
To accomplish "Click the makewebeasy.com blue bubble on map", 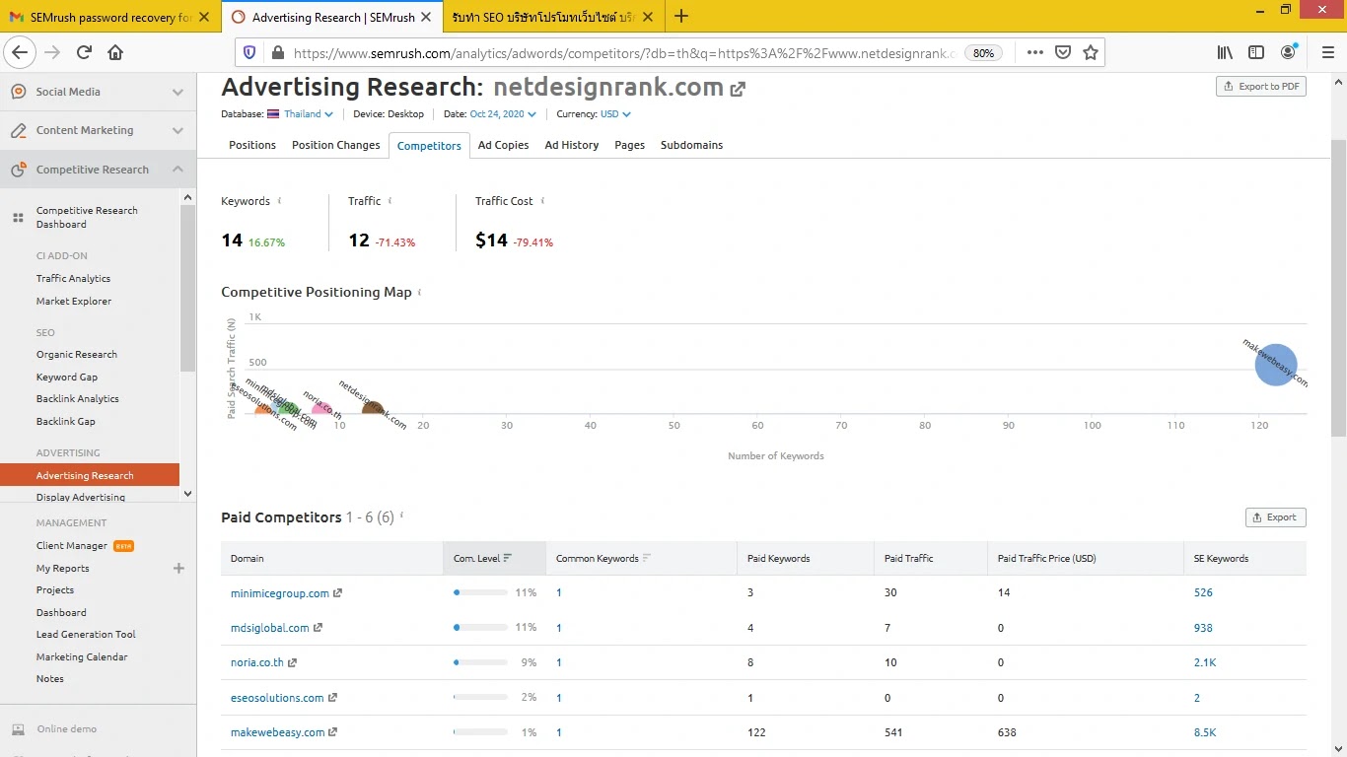I will 1276,365.
